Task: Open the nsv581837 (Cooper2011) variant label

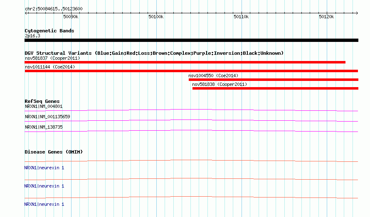Action: pos(52,58)
